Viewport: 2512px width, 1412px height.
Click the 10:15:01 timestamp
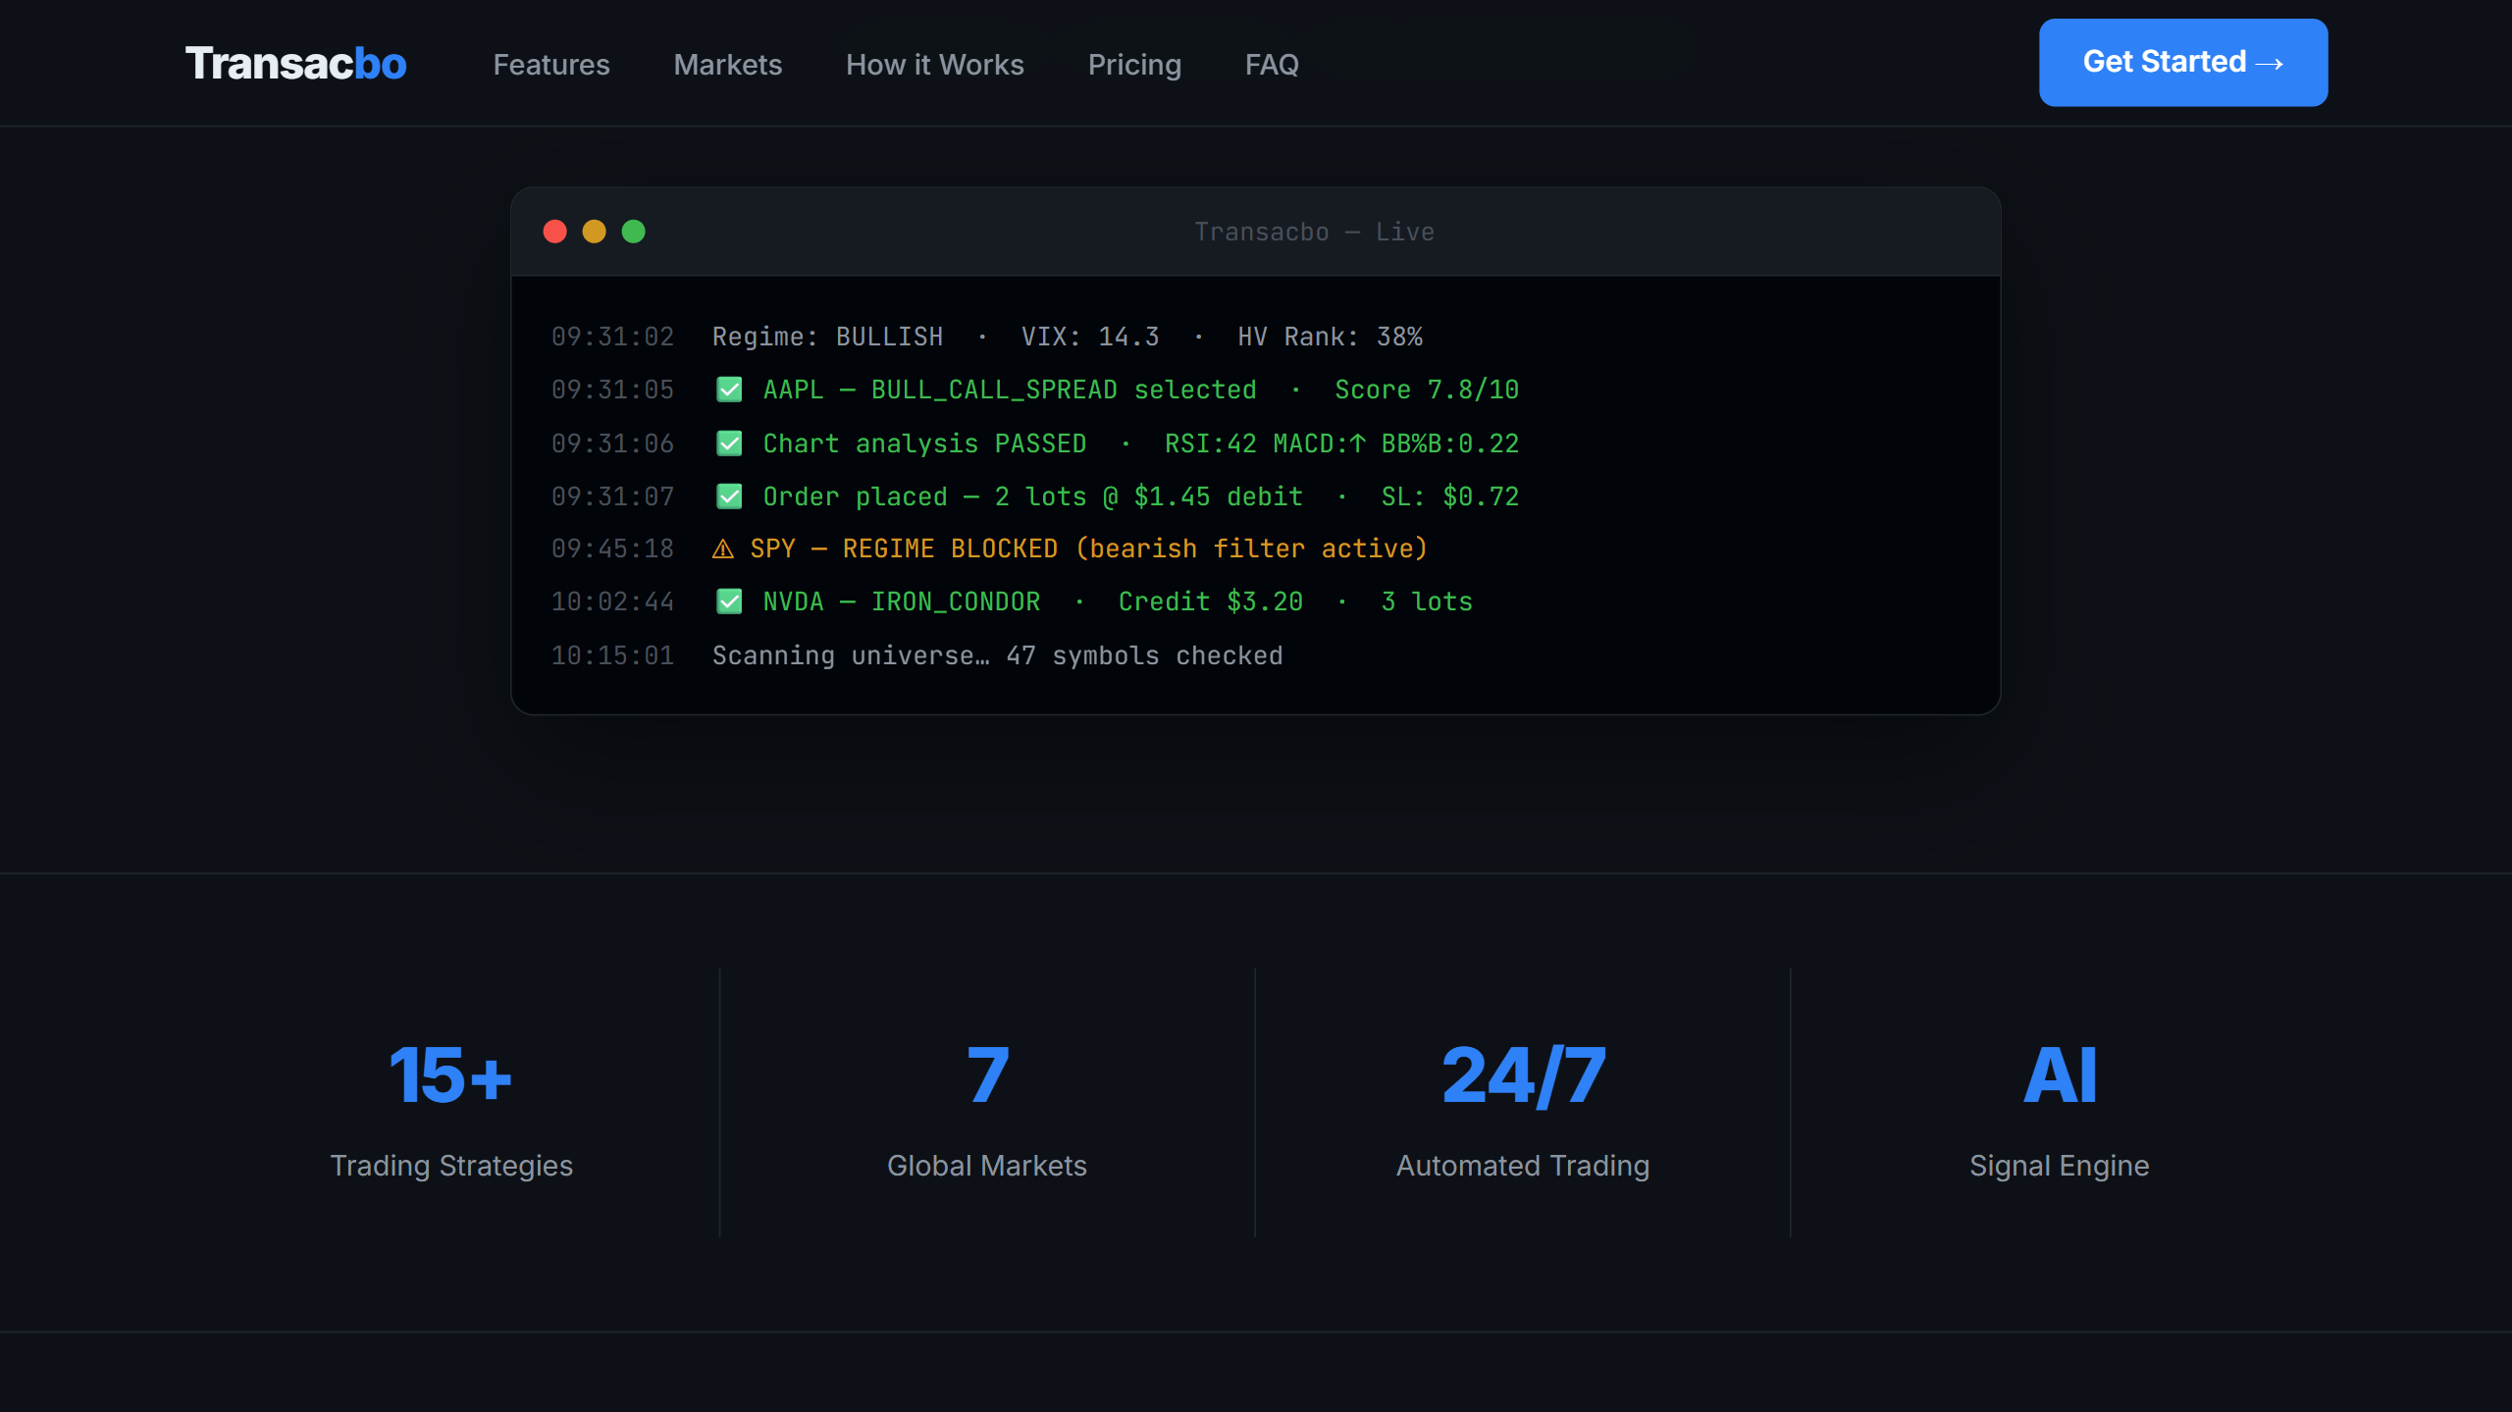tap(612, 655)
